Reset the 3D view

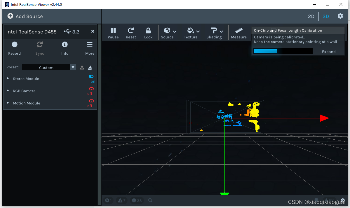click(131, 33)
